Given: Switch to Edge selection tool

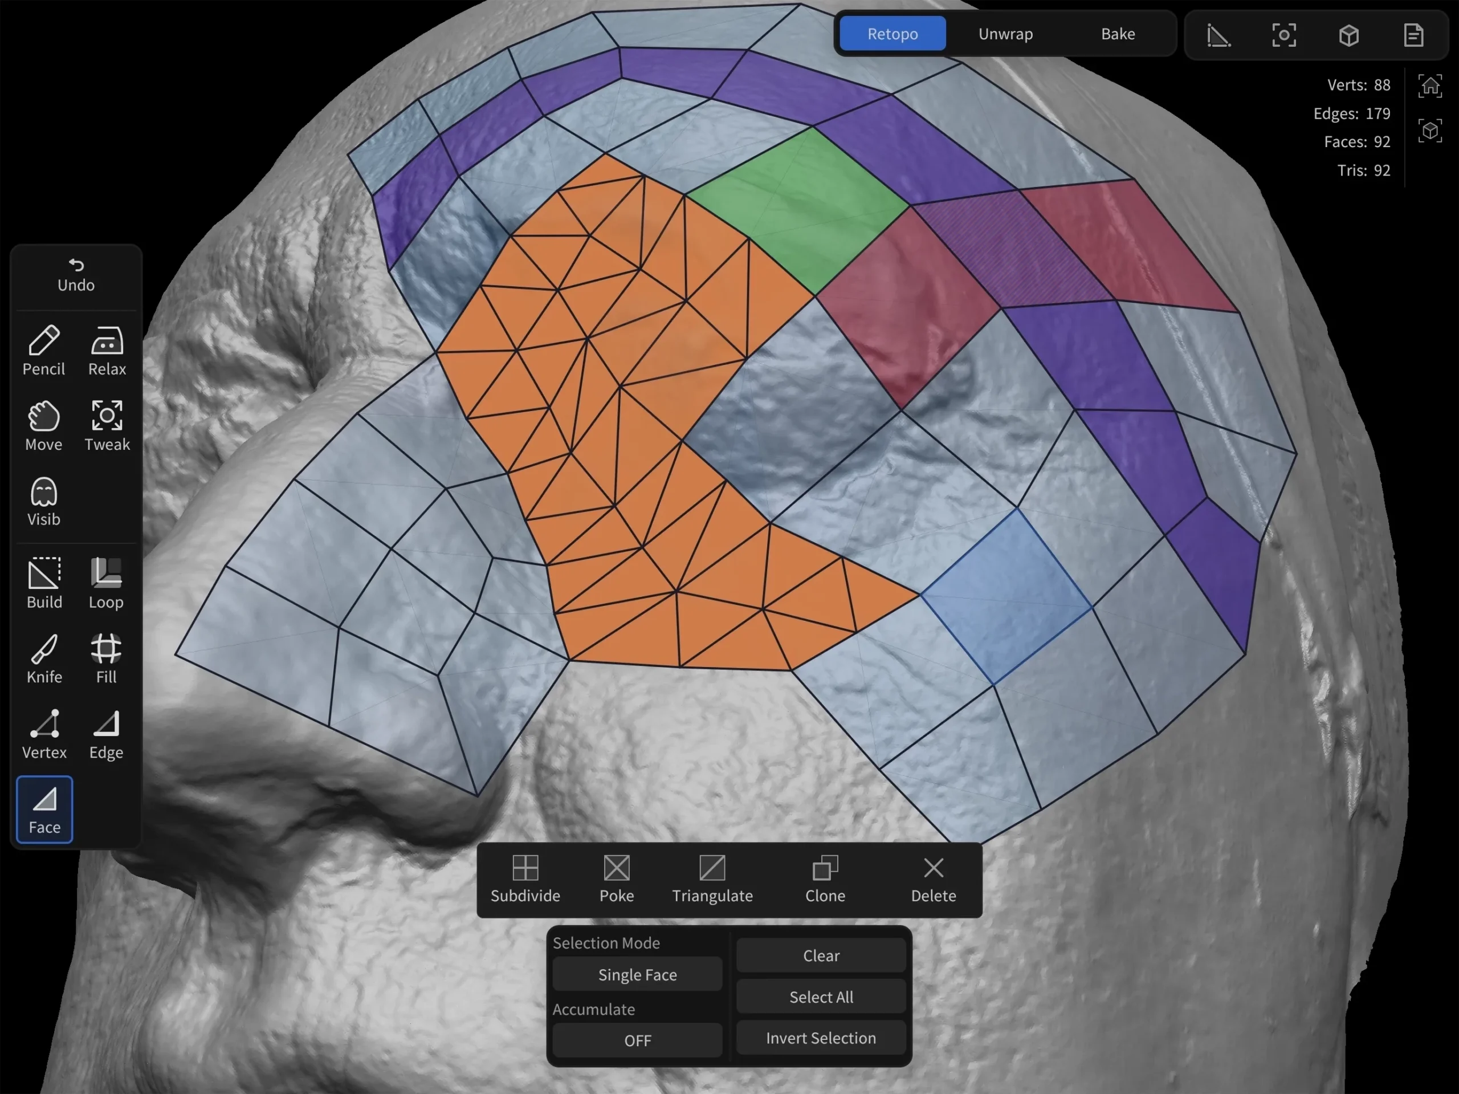Looking at the screenshot, I should point(106,734).
